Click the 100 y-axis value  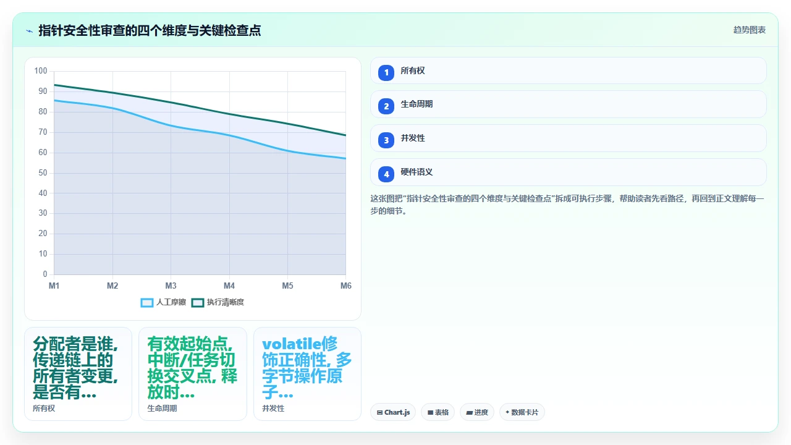(41, 71)
